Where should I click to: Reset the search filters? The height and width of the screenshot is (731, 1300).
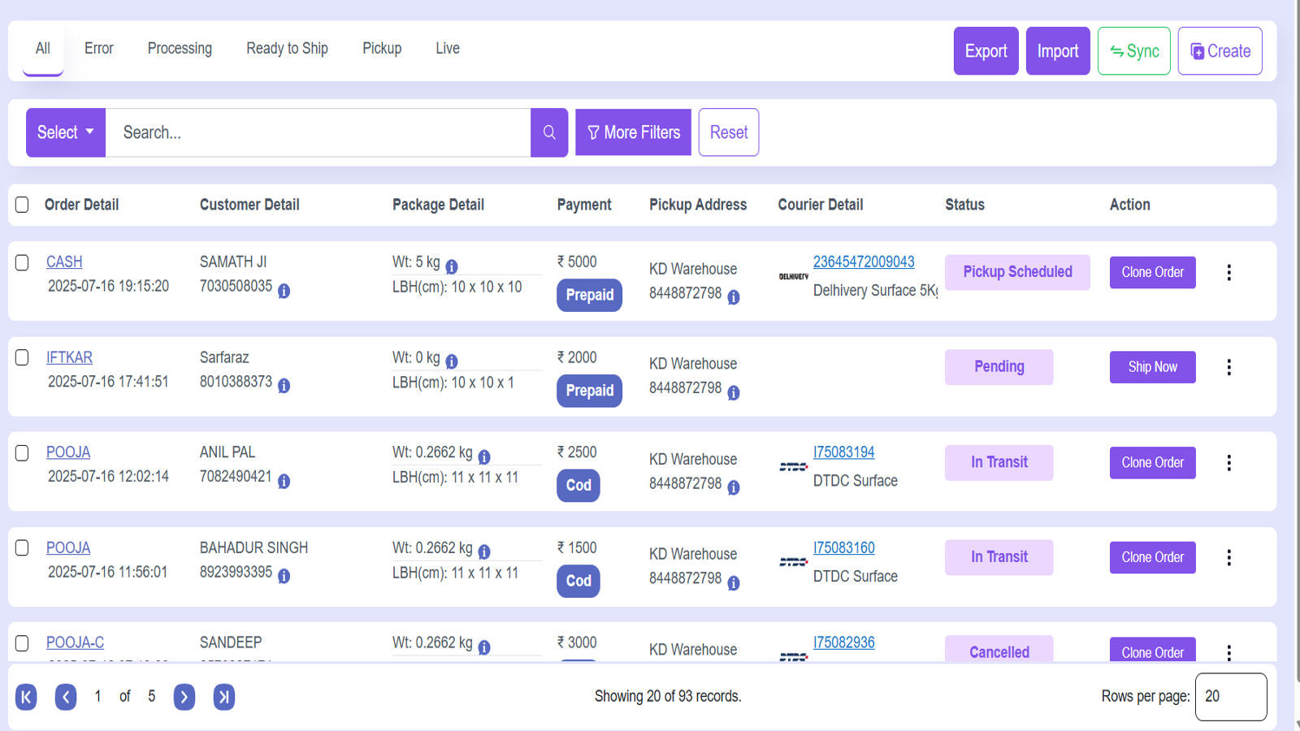729,132
